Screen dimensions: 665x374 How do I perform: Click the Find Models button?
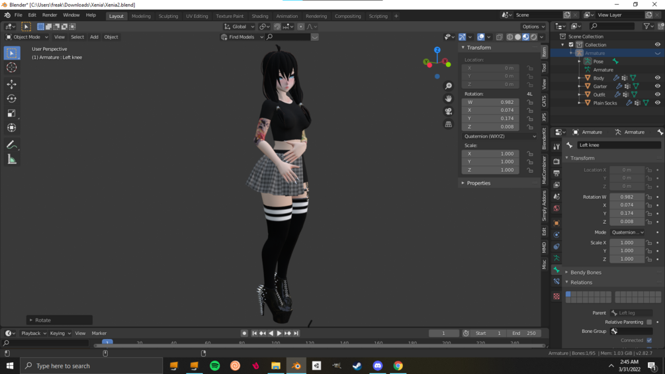pos(242,37)
